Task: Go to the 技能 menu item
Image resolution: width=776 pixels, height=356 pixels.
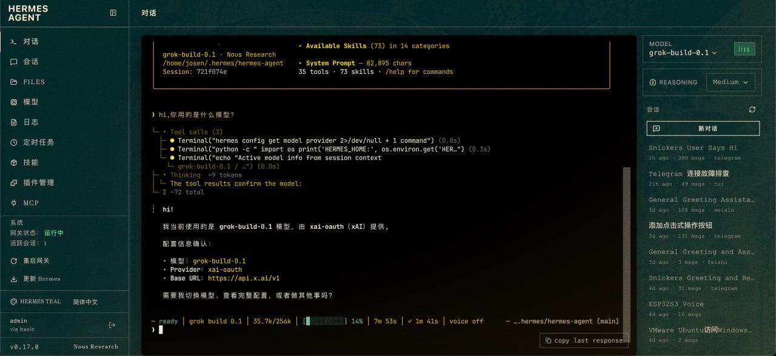Action: pos(64,163)
